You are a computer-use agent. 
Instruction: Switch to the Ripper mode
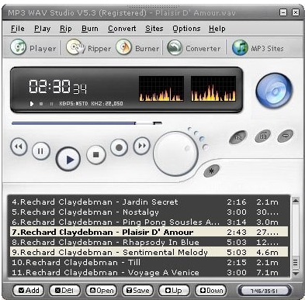tap(88, 47)
